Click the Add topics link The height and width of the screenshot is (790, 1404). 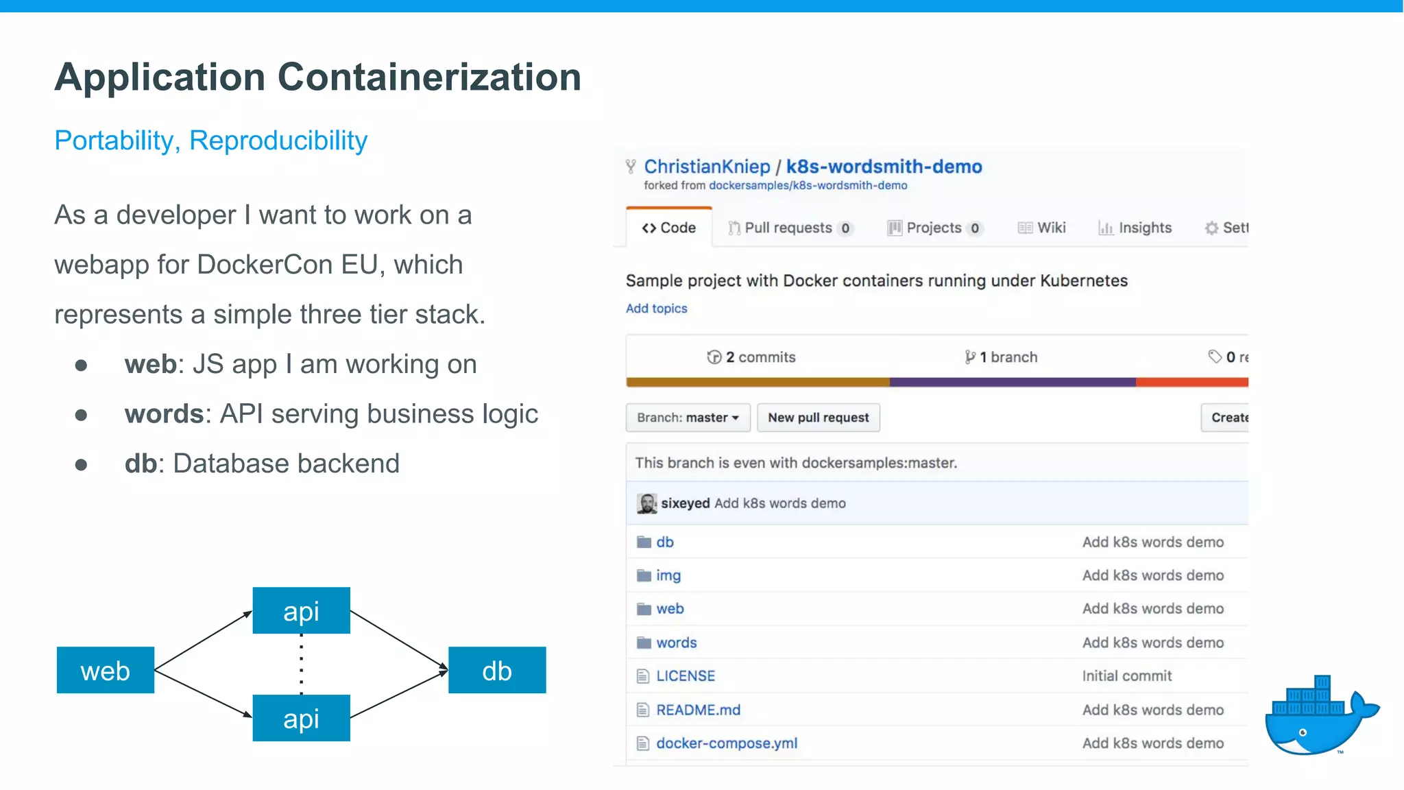coord(656,309)
